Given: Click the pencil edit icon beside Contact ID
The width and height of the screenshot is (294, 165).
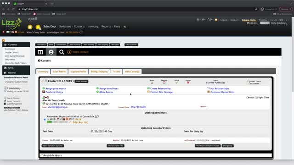Looking at the screenshot, I should coord(43,81).
